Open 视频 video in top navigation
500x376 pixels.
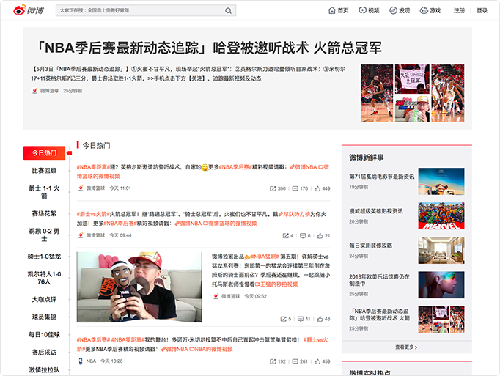(369, 10)
